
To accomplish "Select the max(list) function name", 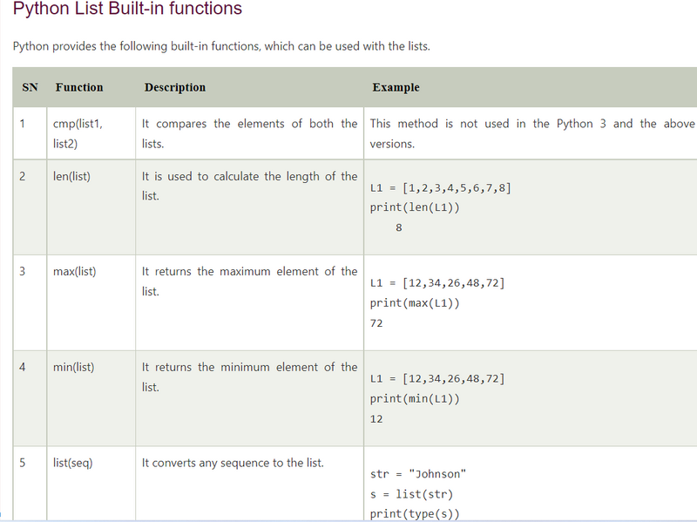I will coord(74,271).
